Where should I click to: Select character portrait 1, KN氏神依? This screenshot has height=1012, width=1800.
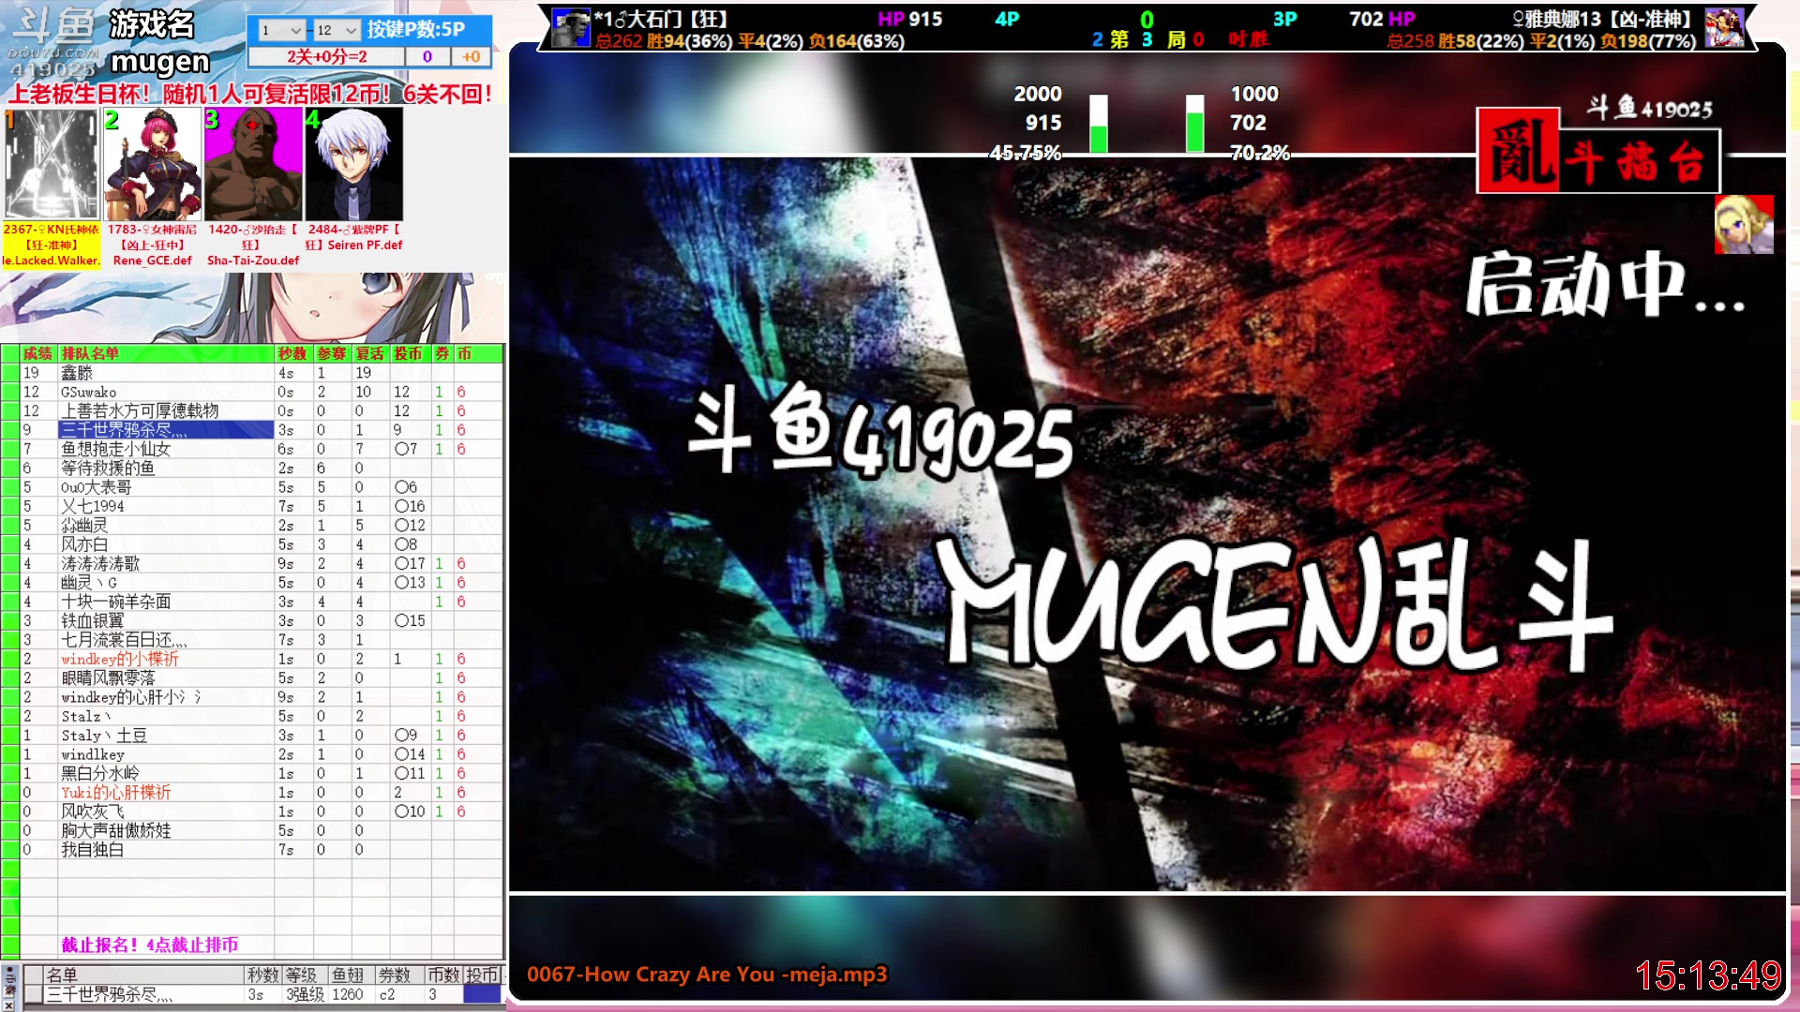pos(52,164)
